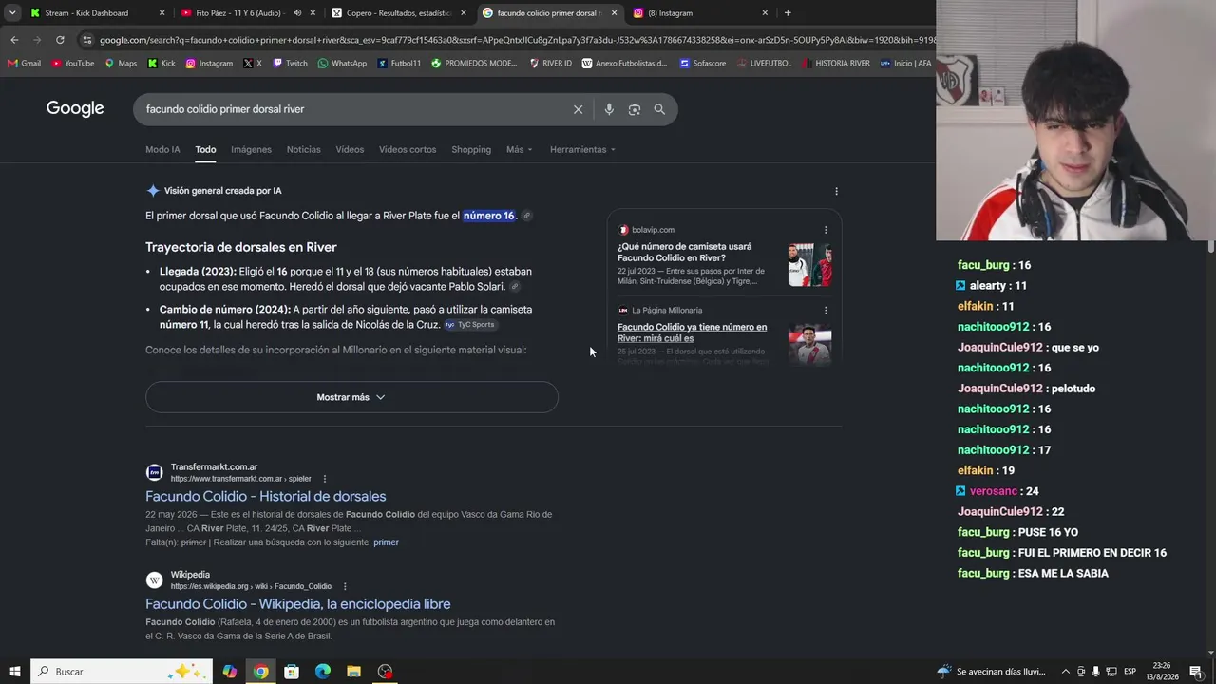
Task: Submit search with the magnifying glass icon
Action: (659, 109)
